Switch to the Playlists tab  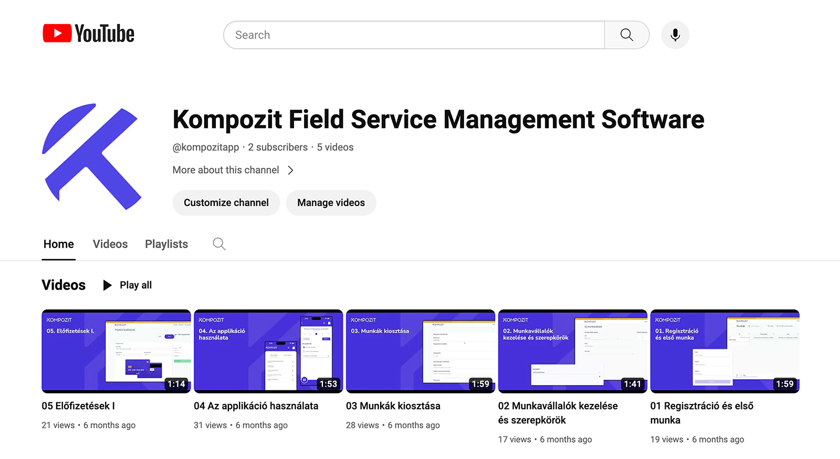tap(166, 244)
